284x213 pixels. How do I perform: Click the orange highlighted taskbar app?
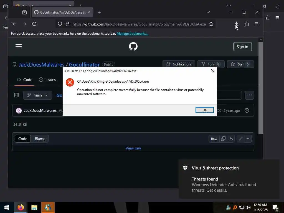click(x=48, y=207)
